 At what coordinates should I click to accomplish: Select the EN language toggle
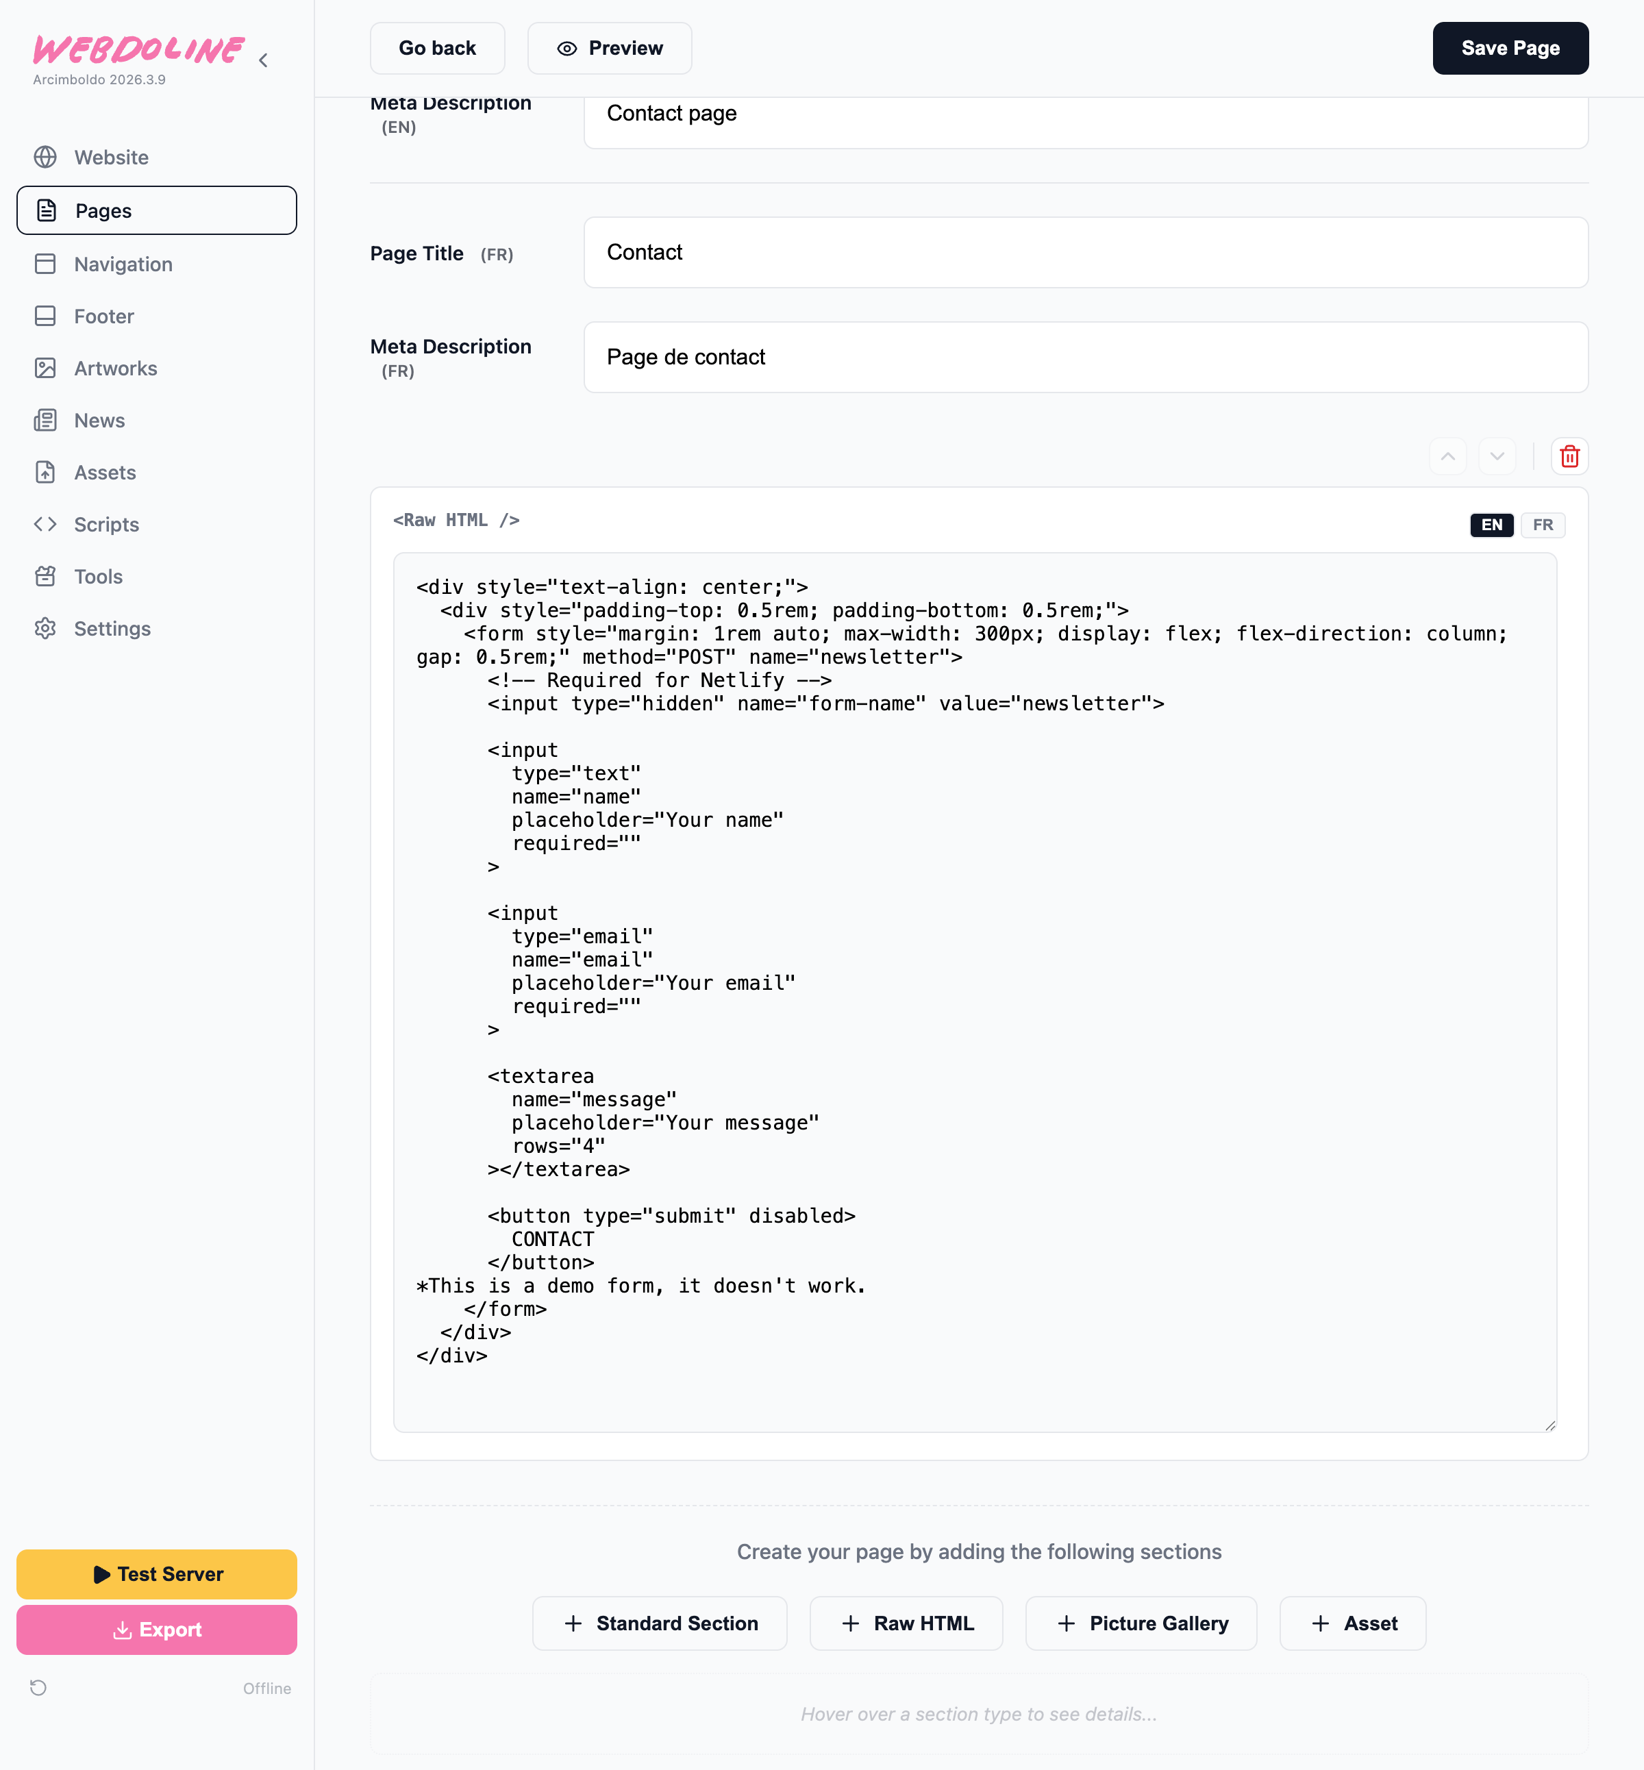pyautogui.click(x=1491, y=525)
